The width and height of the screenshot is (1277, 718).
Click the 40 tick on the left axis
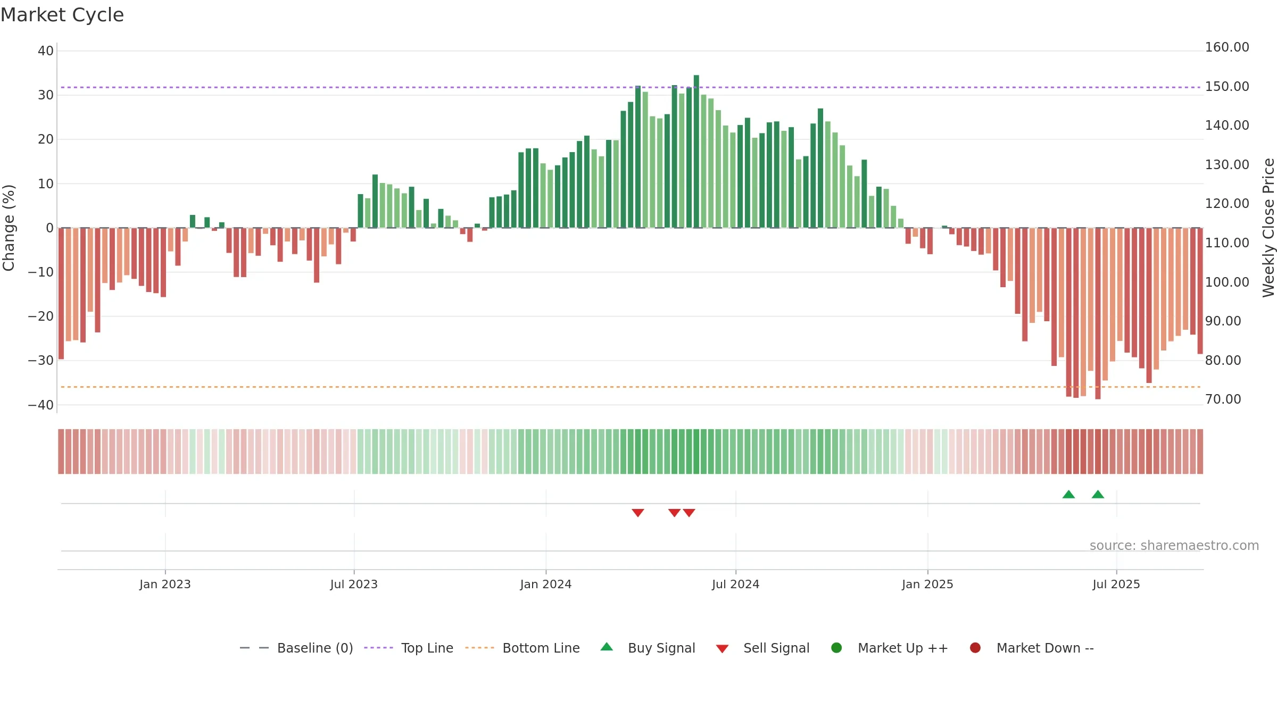coord(46,51)
